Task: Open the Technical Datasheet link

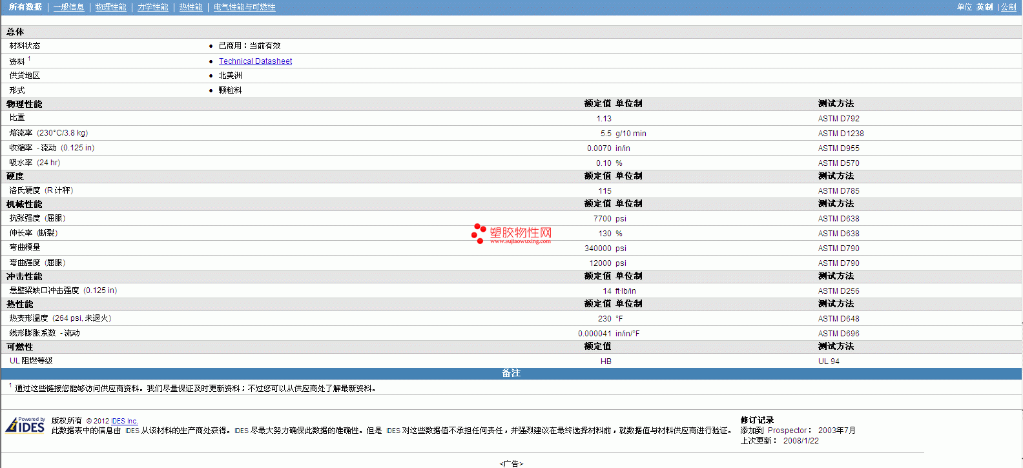Action: click(x=255, y=61)
